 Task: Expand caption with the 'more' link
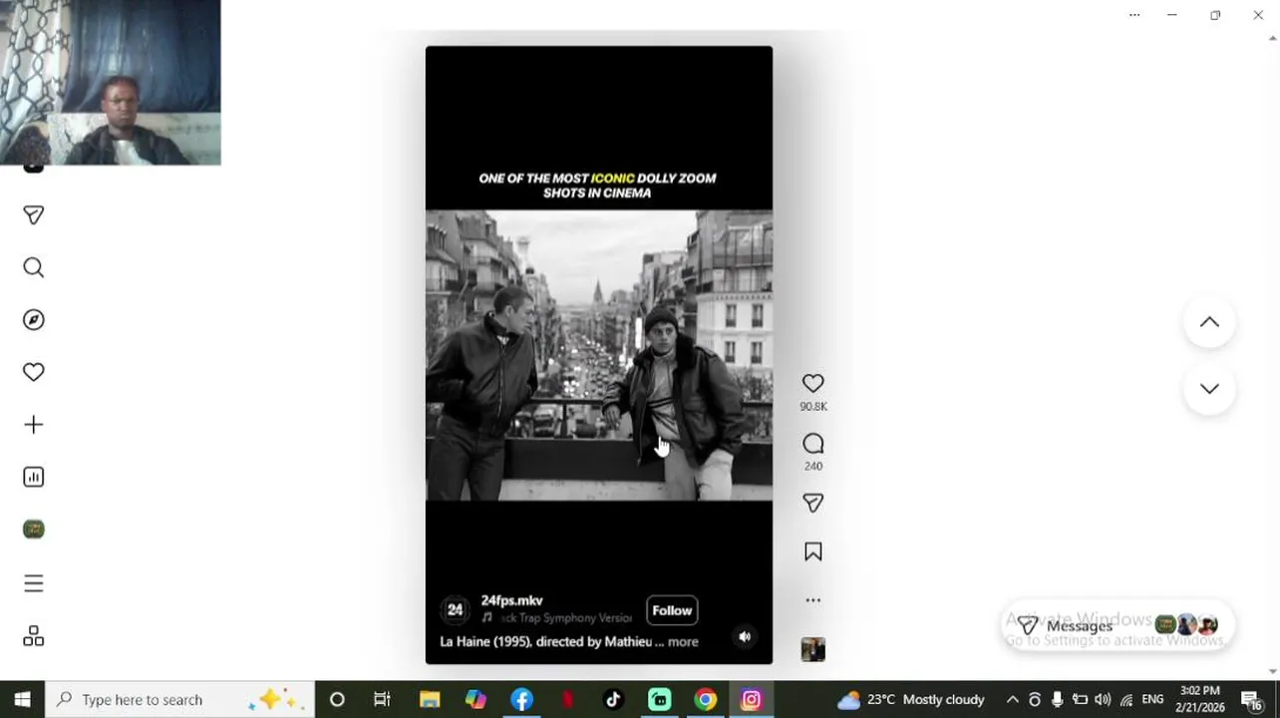(x=683, y=641)
